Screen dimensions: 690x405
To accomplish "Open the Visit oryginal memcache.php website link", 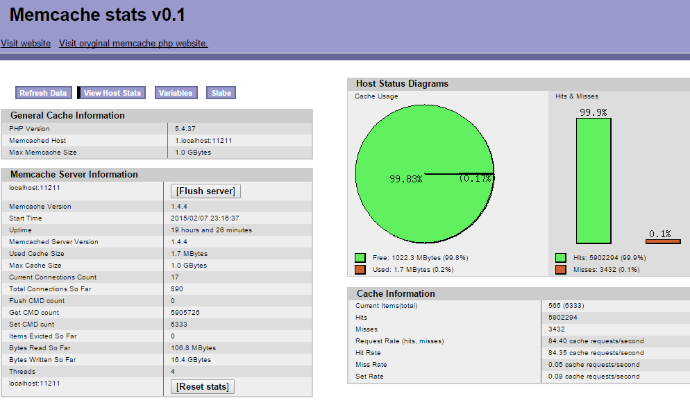I will [x=133, y=44].
